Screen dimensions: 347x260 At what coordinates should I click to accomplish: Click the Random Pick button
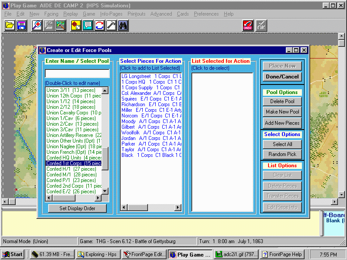pos(282,154)
